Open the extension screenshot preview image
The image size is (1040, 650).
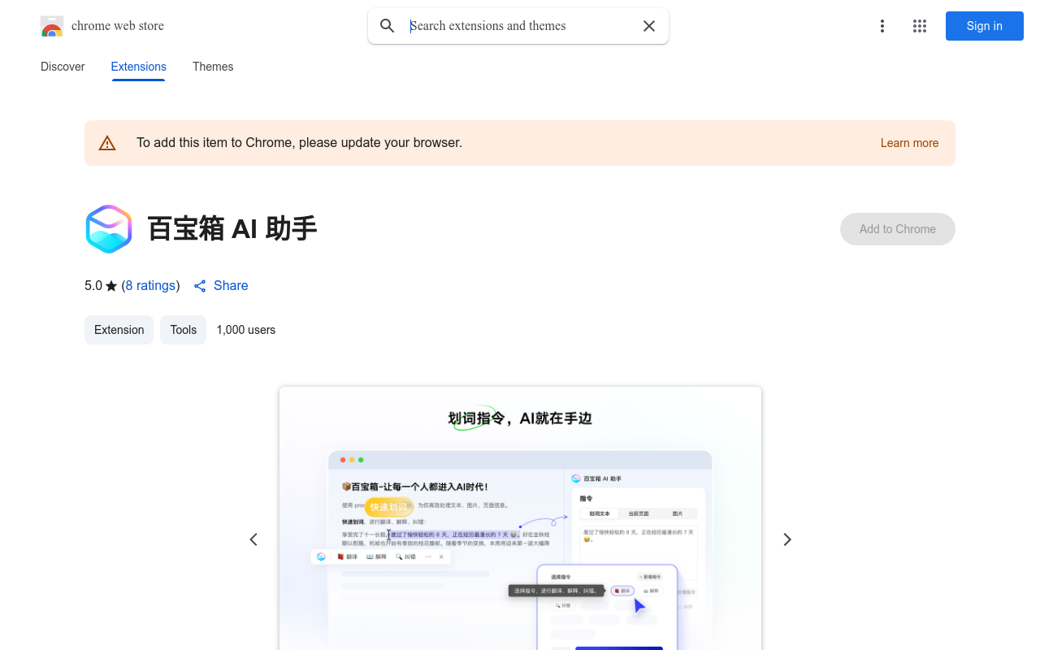tap(520, 518)
